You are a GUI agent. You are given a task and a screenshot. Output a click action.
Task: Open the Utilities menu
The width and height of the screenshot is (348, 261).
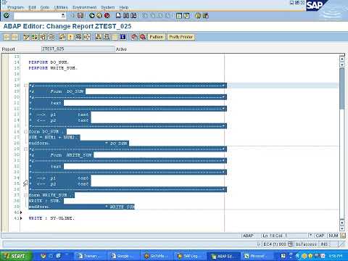pos(61,7)
